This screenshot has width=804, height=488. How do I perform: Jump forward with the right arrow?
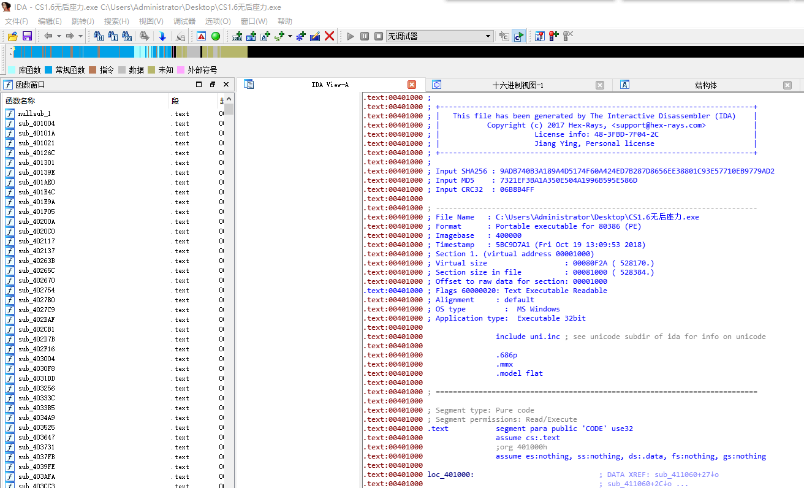pyautogui.click(x=70, y=36)
